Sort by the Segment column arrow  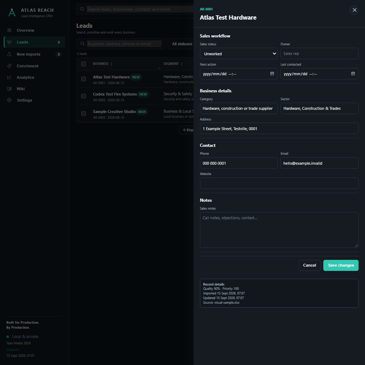click(x=182, y=64)
